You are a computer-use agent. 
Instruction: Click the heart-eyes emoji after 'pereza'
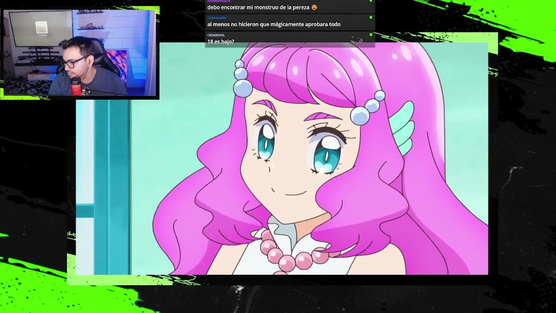[x=314, y=7]
